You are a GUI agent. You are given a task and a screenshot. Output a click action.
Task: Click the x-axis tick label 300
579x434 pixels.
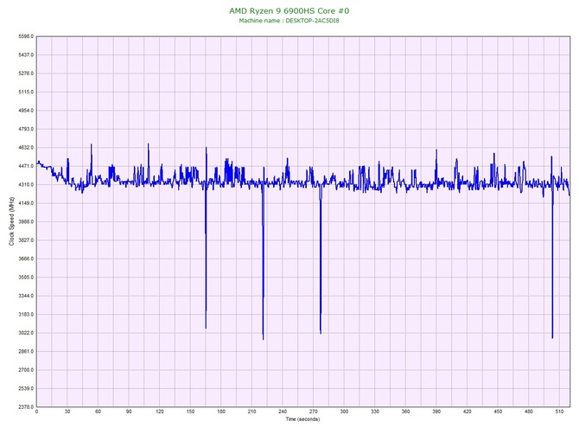pyautogui.click(x=344, y=412)
